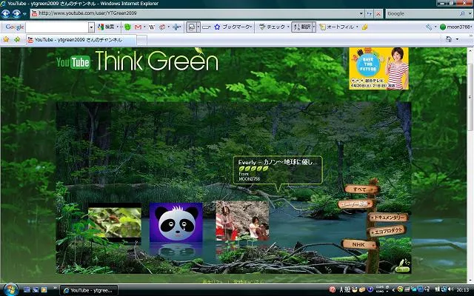Refresh the page with the refresh icon
Image resolution: width=474 pixels, height=296 pixels.
coord(370,13)
